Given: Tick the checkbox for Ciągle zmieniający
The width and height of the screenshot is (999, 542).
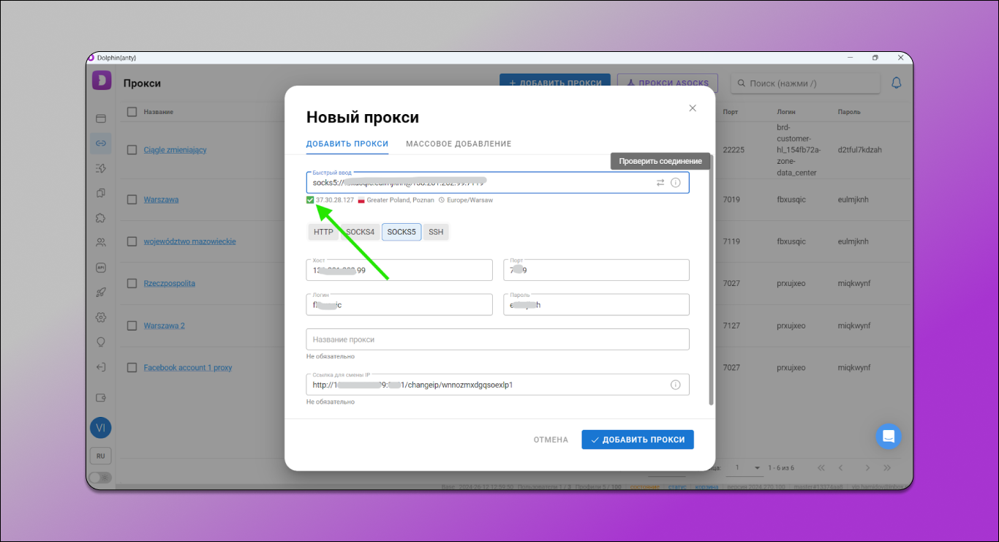Looking at the screenshot, I should pyautogui.click(x=132, y=150).
